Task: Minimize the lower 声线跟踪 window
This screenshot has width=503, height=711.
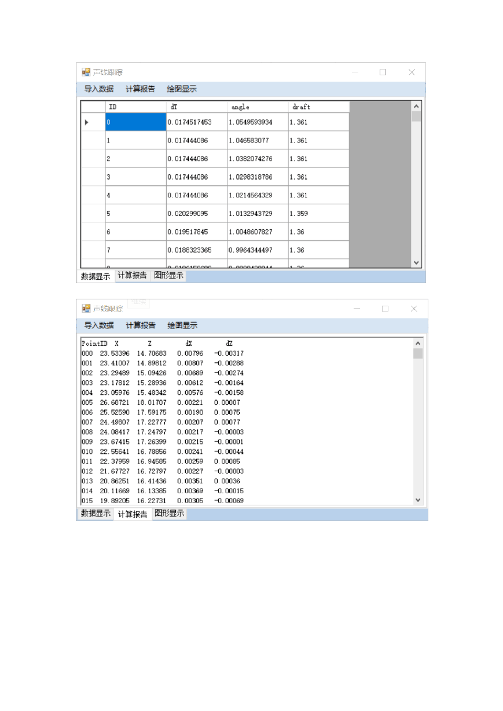Action: pos(357,309)
